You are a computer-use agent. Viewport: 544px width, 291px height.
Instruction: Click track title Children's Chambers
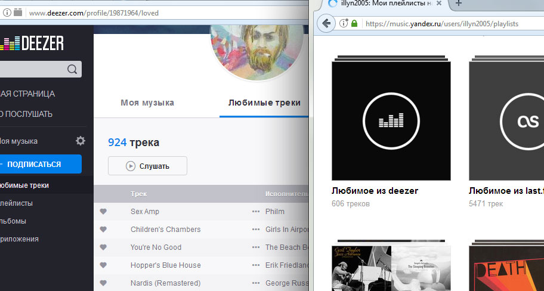165,230
